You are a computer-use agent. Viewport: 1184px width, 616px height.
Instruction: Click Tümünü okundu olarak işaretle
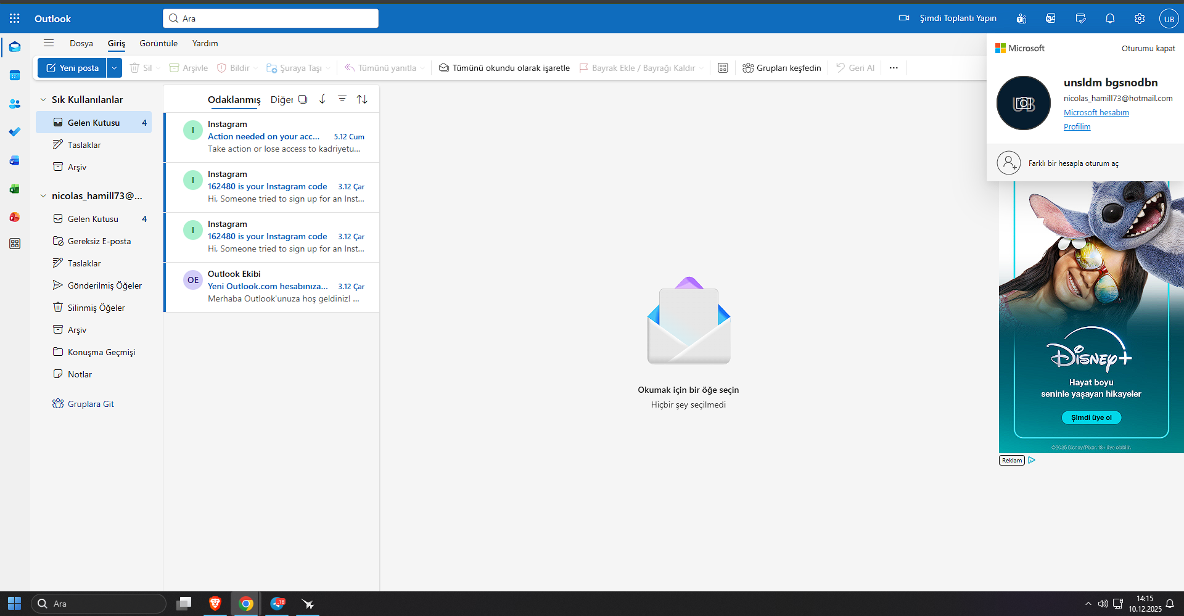click(504, 68)
